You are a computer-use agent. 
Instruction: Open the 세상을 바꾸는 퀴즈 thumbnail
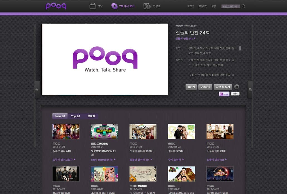182,174
